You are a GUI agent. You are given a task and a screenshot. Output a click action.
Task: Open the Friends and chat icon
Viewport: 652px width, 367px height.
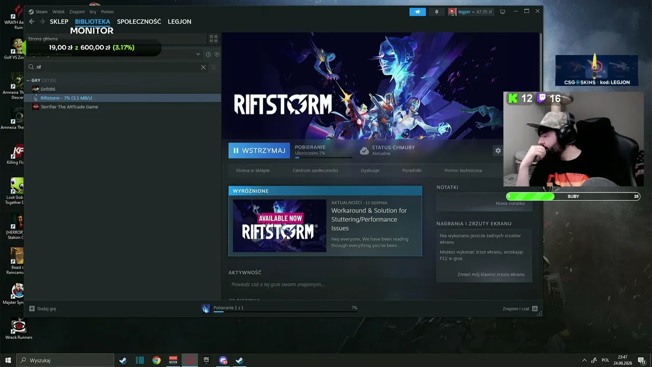tap(535, 308)
